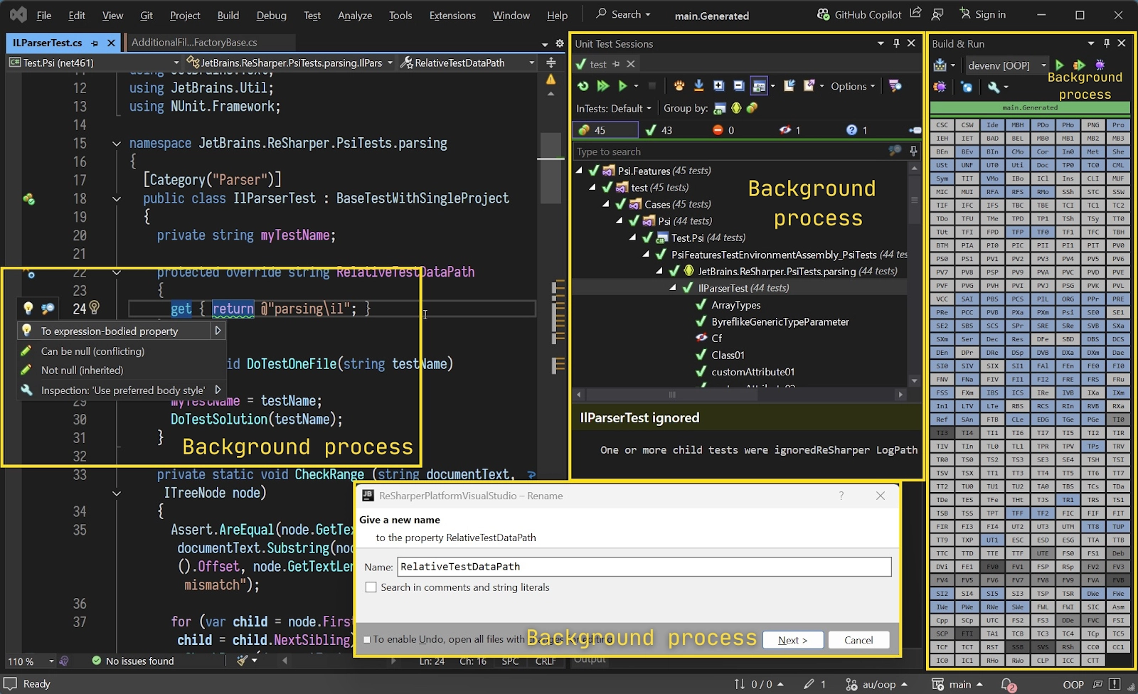Screen dimensions: 1138x694
Task: Click the purple bug Debug icon in Build & Run
Action: 1100,65
